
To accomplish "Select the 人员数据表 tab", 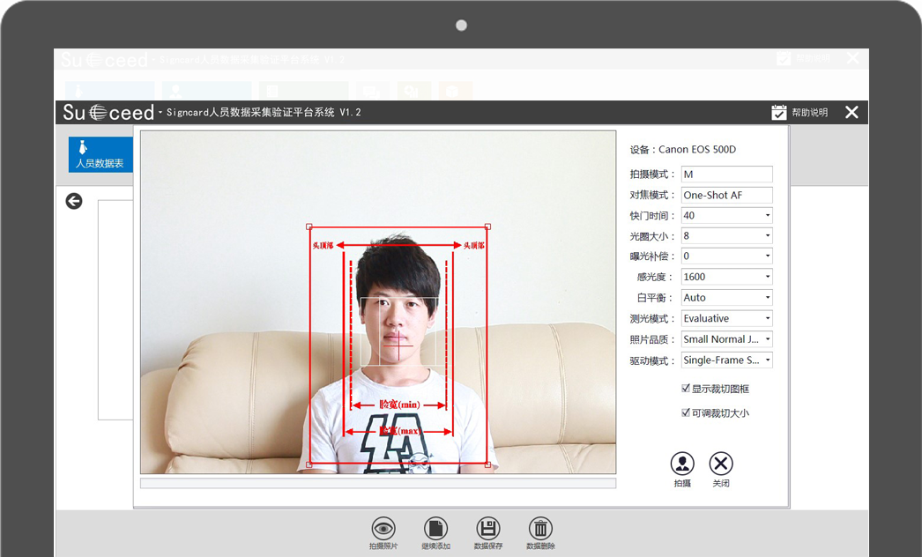I will point(100,154).
